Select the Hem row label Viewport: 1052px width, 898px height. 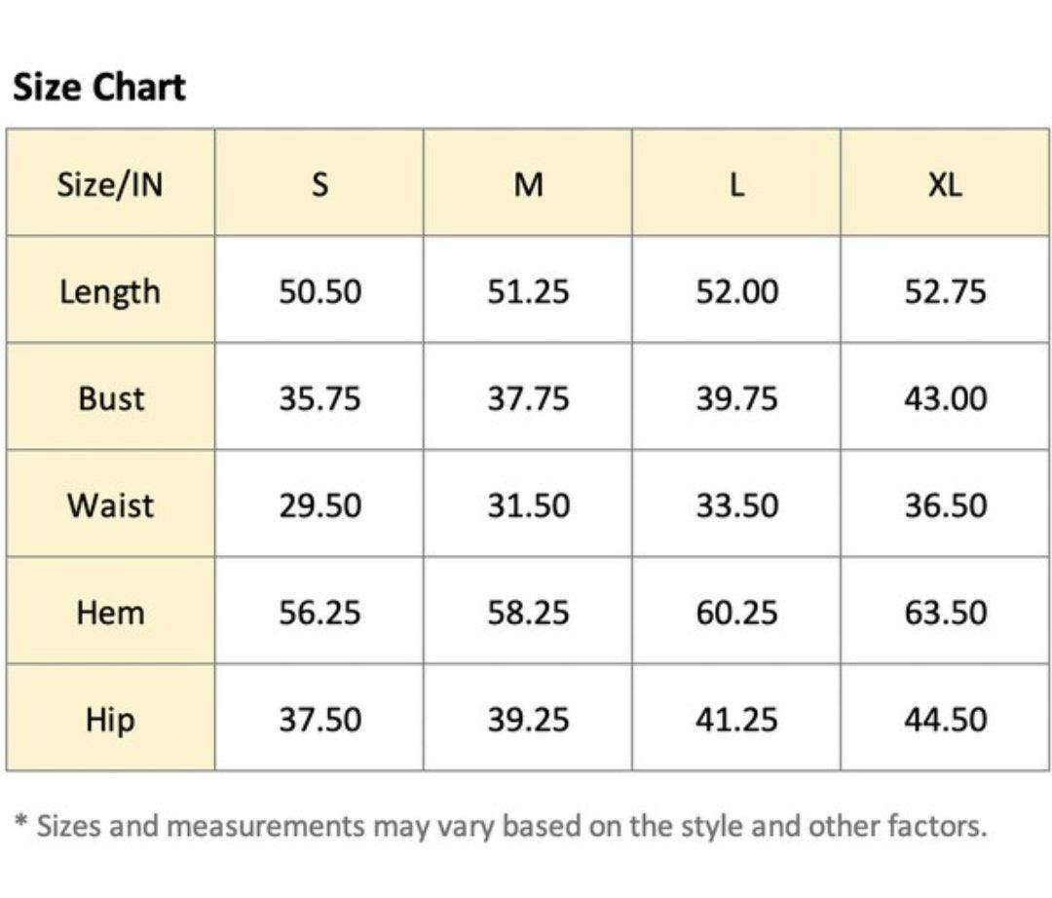(x=110, y=613)
